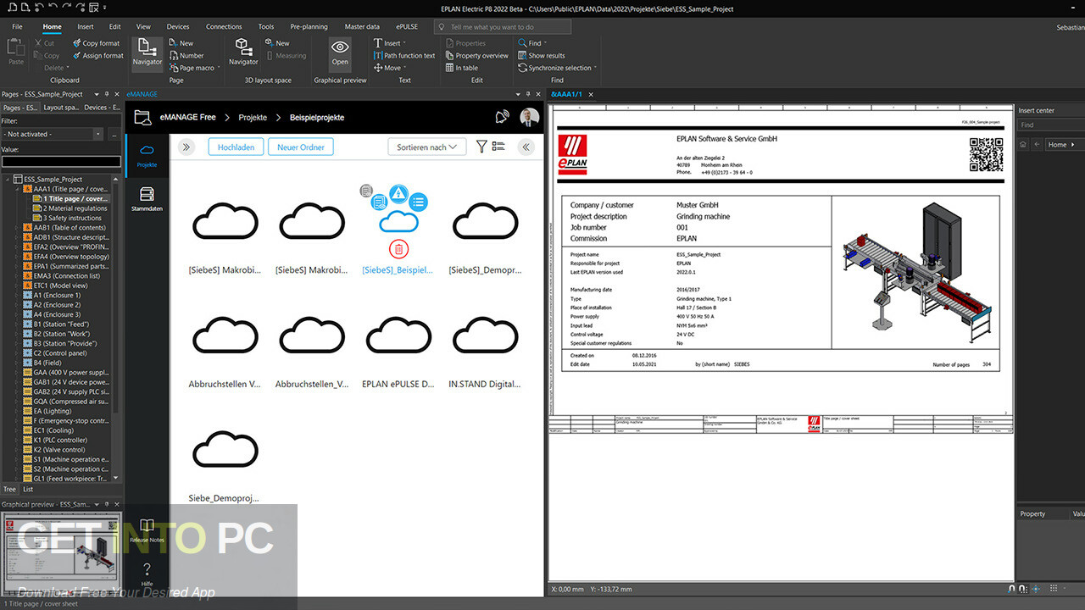Collapse the AAA1 Title page tree node
The width and height of the screenshot is (1085, 610).
[18, 189]
